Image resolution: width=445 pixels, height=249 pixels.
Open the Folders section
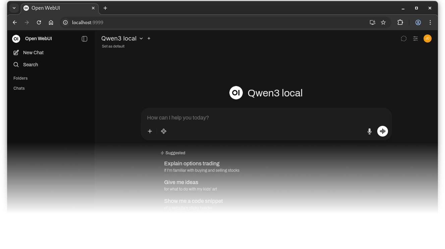coord(20,78)
